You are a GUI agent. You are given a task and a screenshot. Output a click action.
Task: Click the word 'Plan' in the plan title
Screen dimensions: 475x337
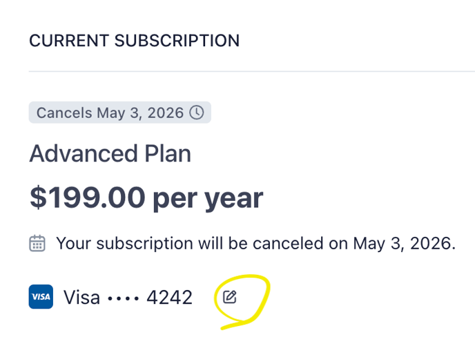coord(168,153)
